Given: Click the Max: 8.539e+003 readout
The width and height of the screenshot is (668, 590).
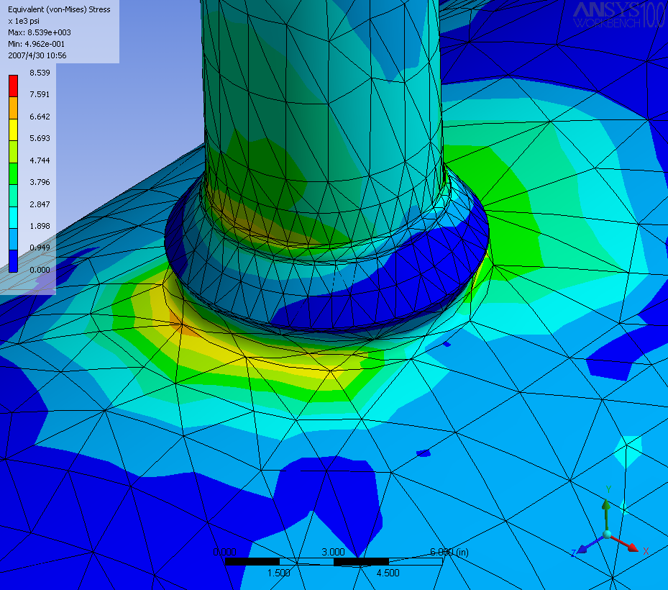Looking at the screenshot, I should [40, 32].
